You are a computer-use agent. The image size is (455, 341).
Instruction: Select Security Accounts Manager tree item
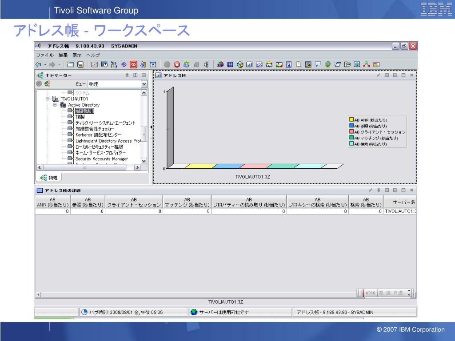(102, 159)
